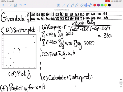Pick the yellow ink color
This screenshot has height=92, width=123.
(x=106, y=5)
